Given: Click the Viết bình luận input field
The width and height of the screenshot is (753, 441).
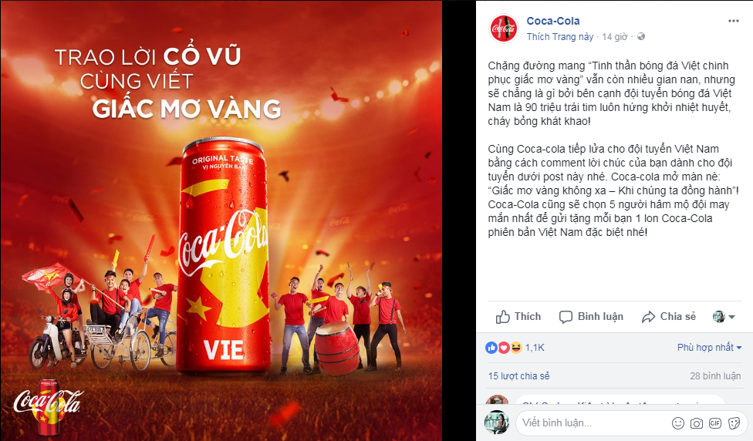Looking at the screenshot, I should [594, 422].
